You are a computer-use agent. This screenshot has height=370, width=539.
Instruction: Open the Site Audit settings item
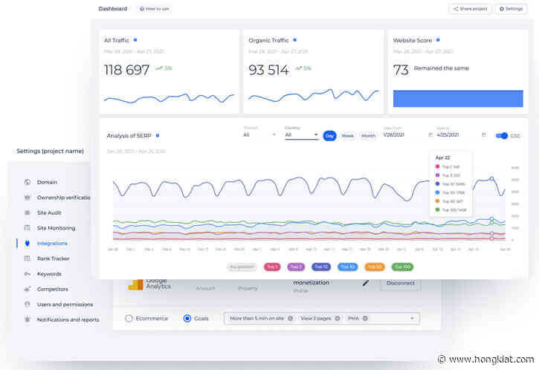tap(49, 212)
